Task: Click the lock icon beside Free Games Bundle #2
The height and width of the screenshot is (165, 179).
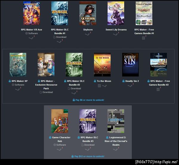Action: point(149,81)
